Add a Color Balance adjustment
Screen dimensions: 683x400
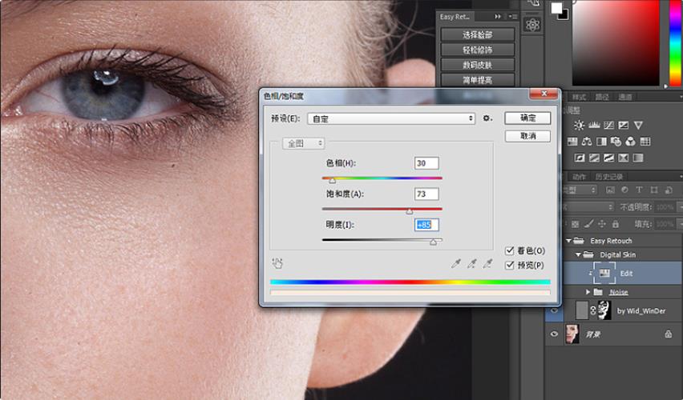point(587,142)
